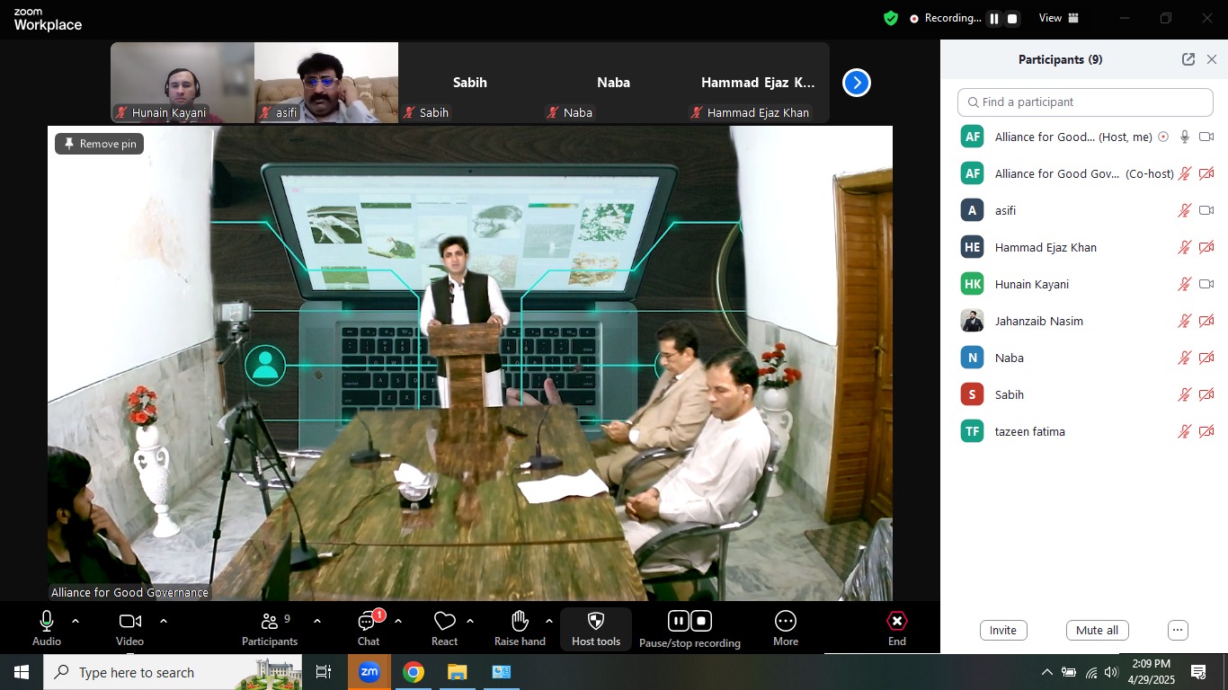This screenshot has height=690, width=1228.
Task: Open the Chat panel icon
Action: click(368, 622)
